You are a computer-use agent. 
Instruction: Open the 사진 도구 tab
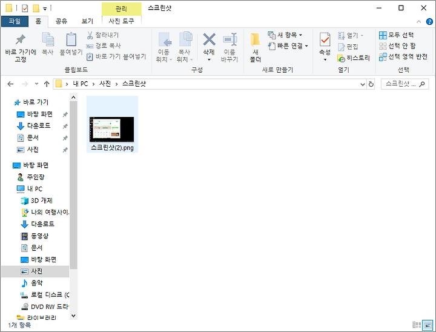121,21
